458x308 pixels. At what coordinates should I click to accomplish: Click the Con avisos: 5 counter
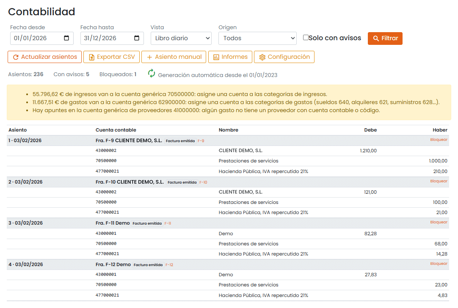click(71, 74)
